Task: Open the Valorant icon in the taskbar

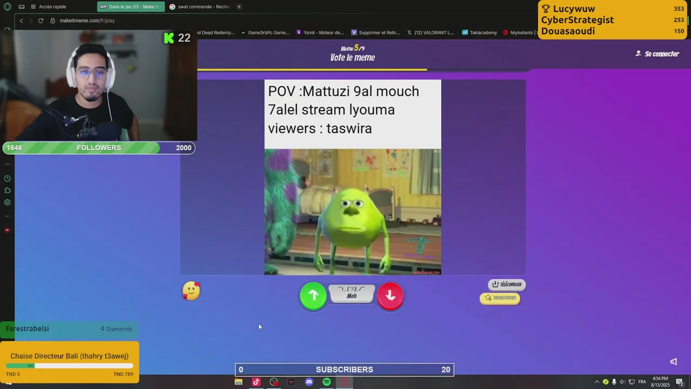Action: click(x=292, y=382)
